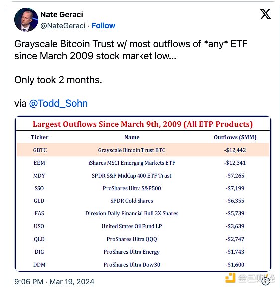Image resolution: width=280 pixels, height=288 pixels.
Task: Click the Outflows ($MM) column header
Action: point(235,137)
